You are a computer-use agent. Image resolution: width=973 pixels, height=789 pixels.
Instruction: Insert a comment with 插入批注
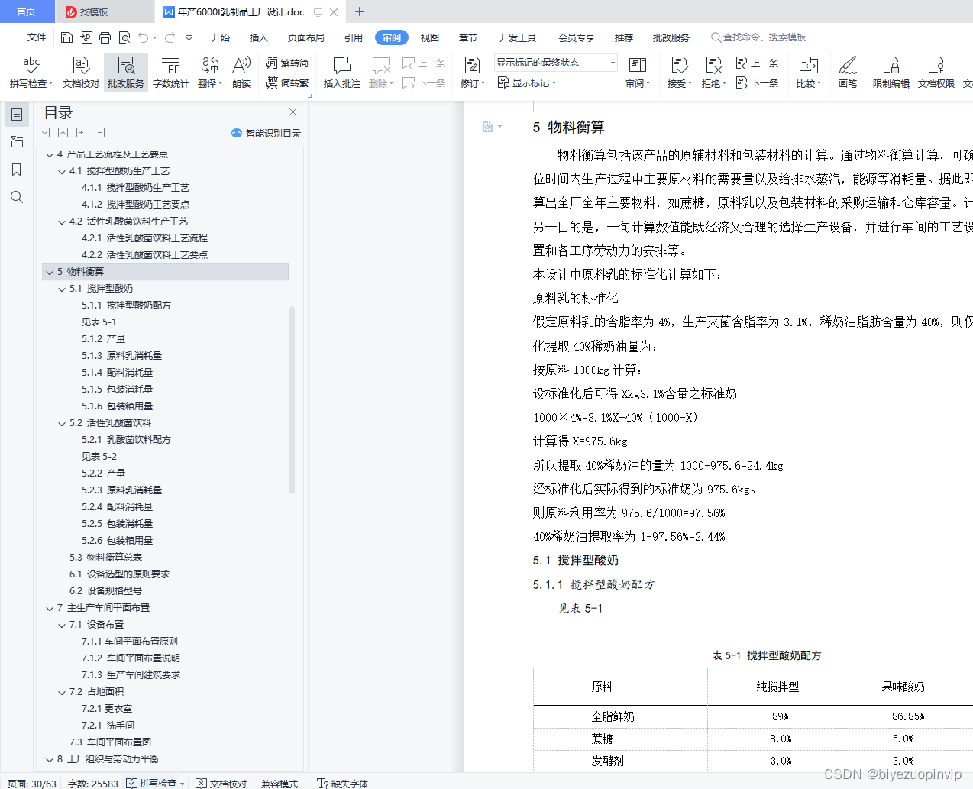pyautogui.click(x=341, y=73)
